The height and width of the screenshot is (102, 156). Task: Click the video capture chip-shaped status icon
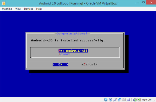[128, 99]
